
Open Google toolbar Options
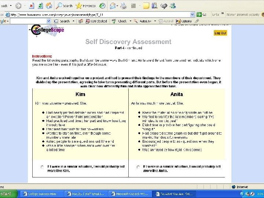184,21
